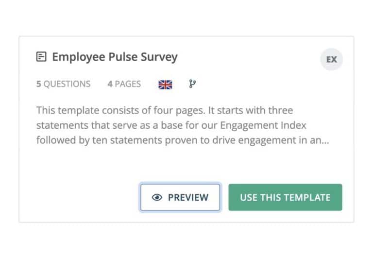
Task: Click the USE THIS TEMPLATE button
Action: (x=285, y=197)
